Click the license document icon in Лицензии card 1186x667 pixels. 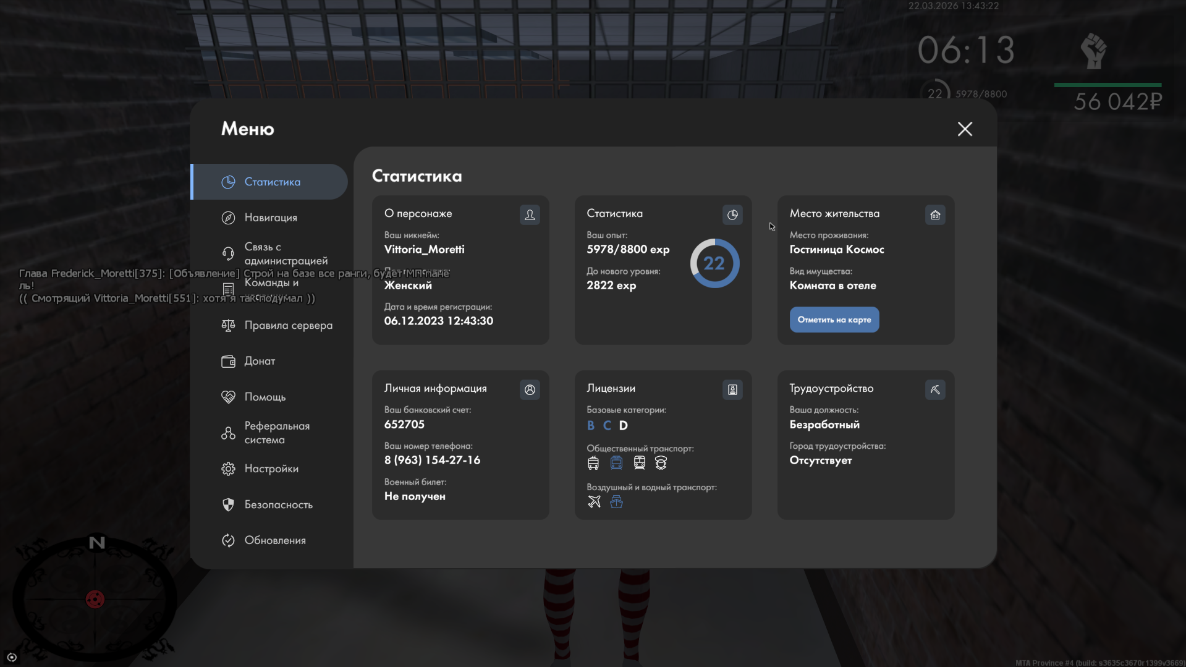click(x=732, y=389)
